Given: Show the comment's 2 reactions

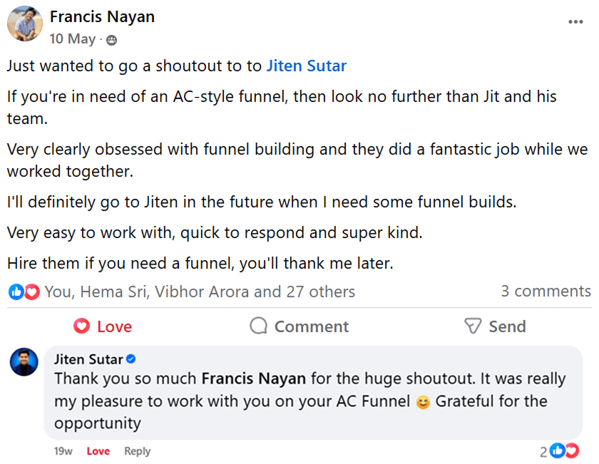Looking at the screenshot, I should tap(560, 450).
